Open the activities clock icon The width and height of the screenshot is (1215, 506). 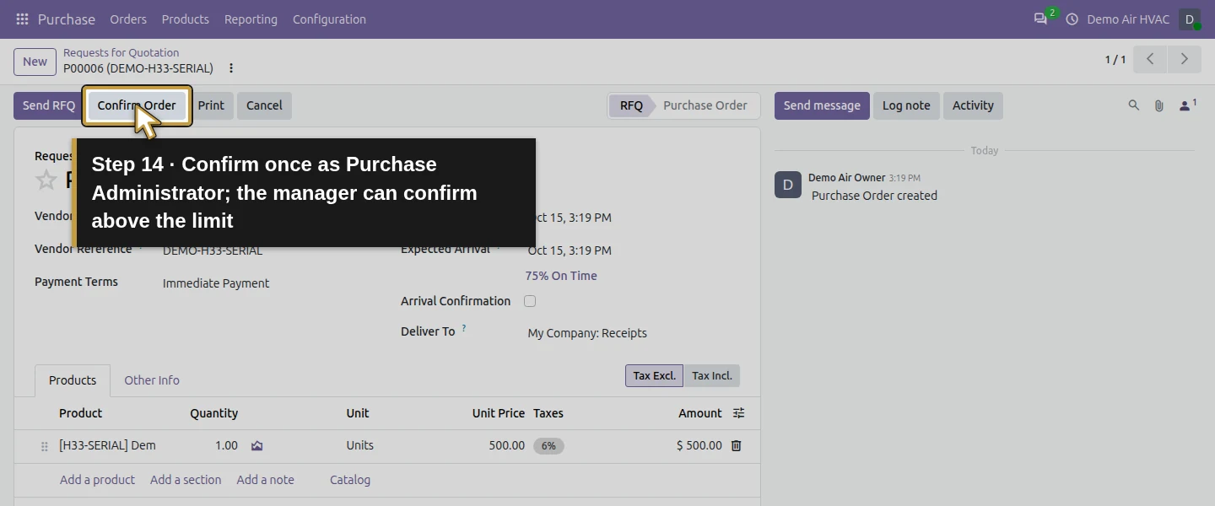click(x=1072, y=19)
